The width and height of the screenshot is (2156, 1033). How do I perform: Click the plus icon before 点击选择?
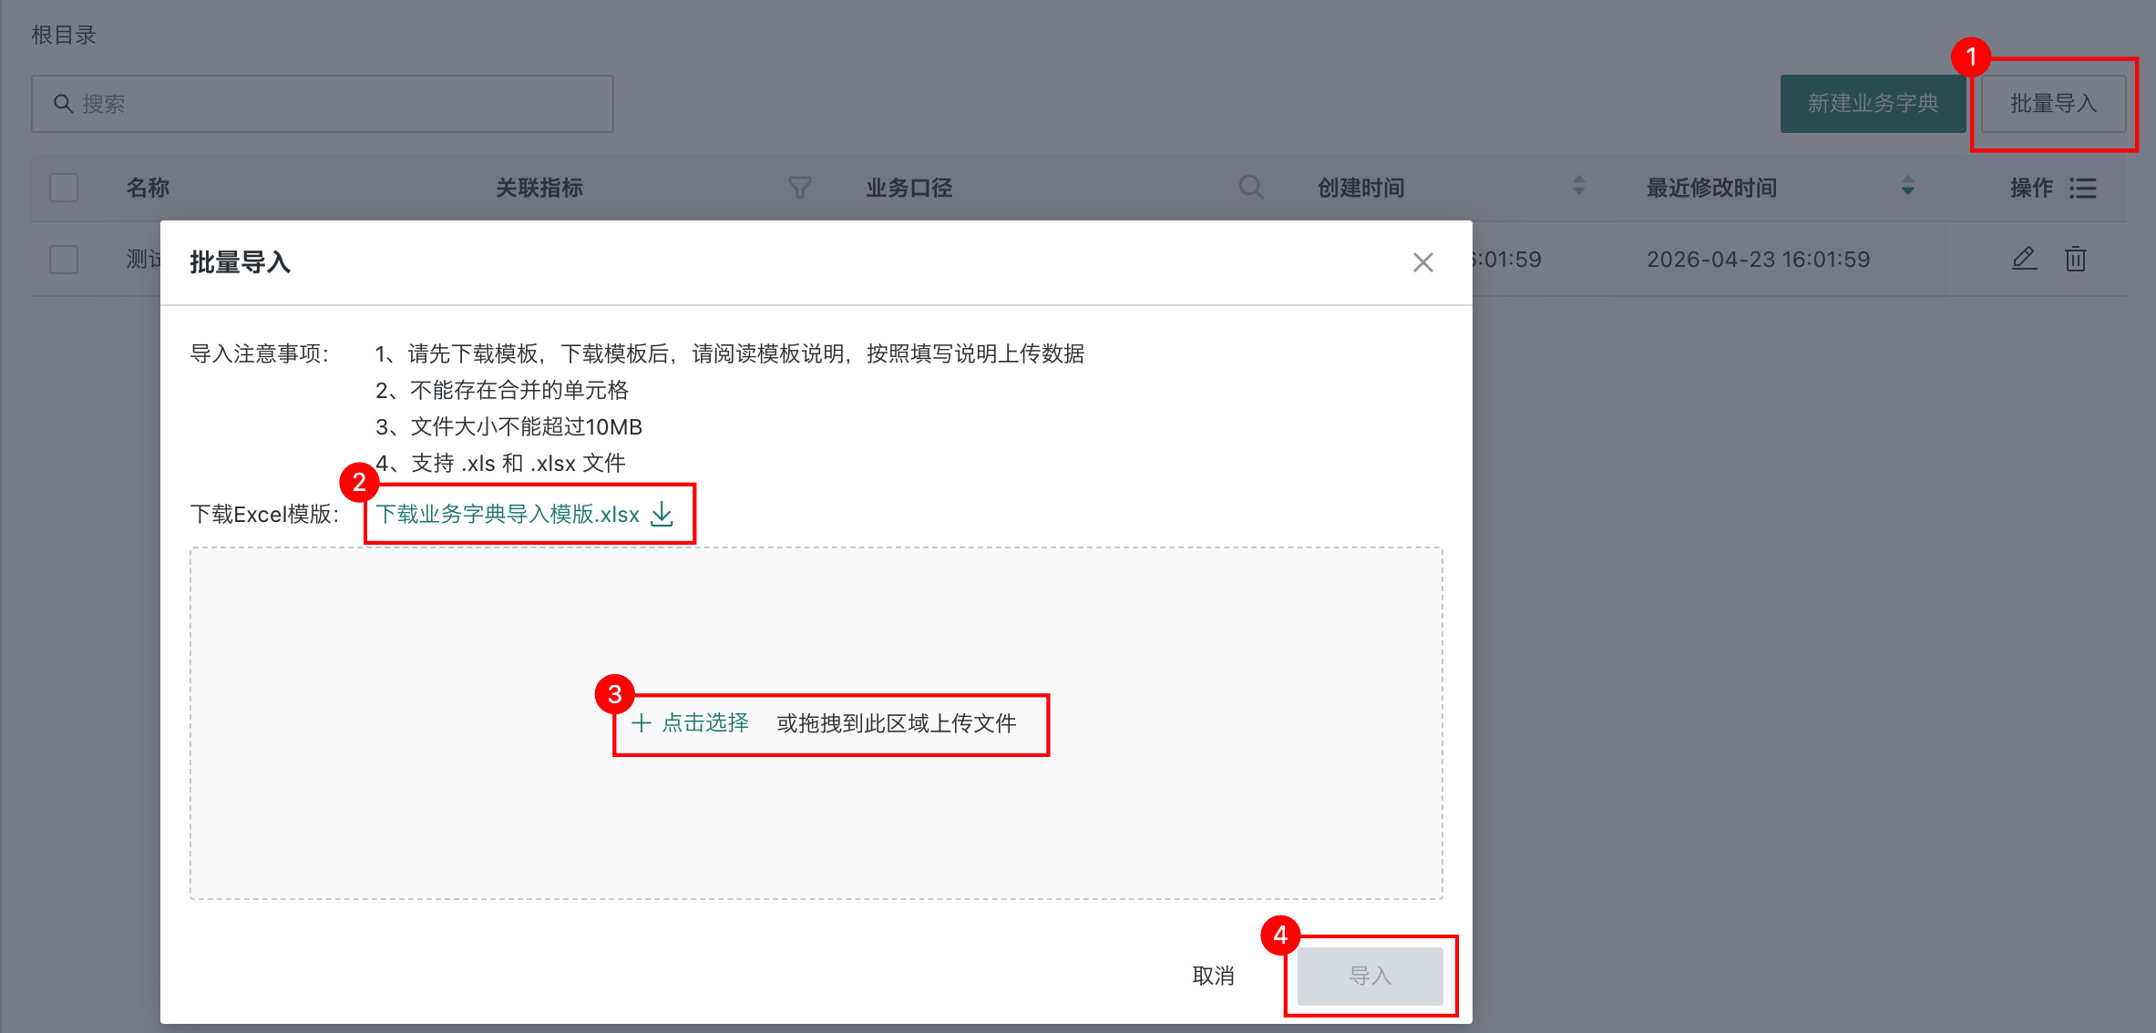click(x=642, y=723)
